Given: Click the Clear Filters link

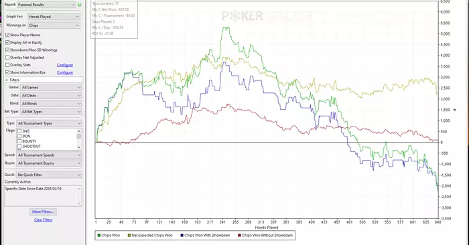Looking at the screenshot, I should 43,220.
